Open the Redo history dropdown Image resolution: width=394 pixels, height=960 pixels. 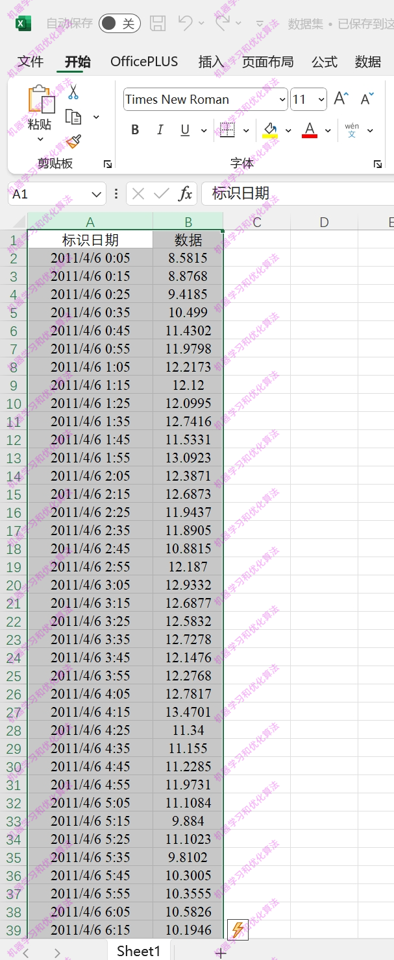click(x=239, y=23)
